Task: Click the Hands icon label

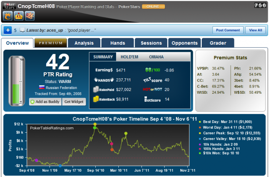Action: (x=104, y=80)
